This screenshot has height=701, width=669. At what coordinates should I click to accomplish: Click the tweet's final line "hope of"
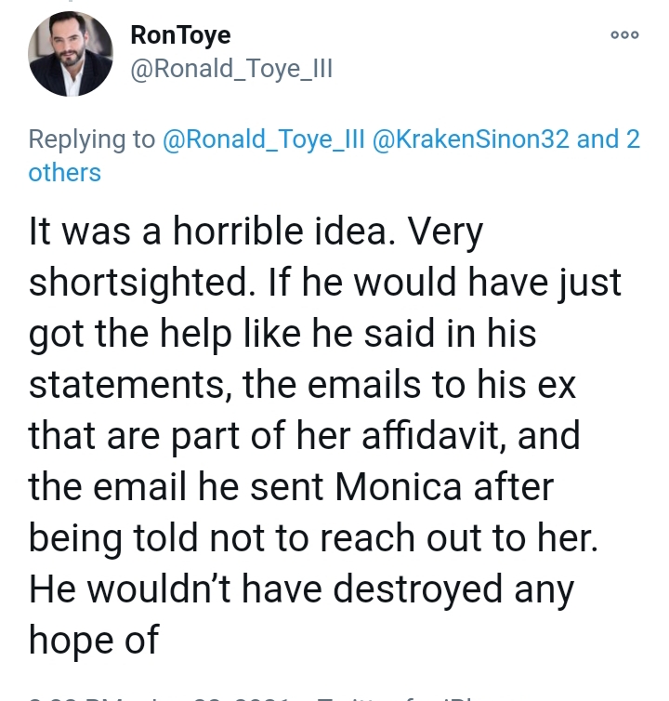click(x=94, y=641)
